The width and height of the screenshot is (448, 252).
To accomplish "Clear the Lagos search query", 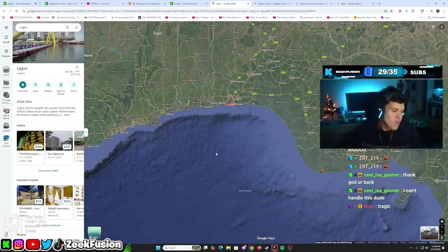I will [x=76, y=27].
